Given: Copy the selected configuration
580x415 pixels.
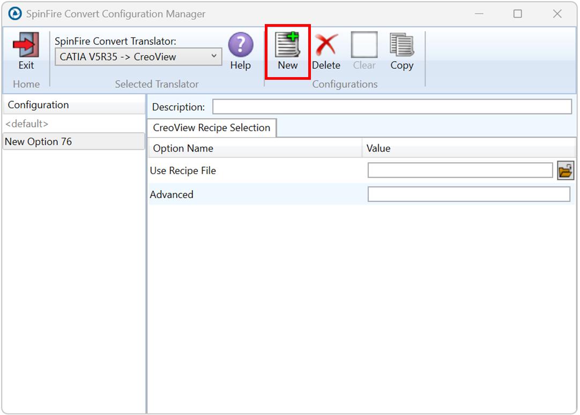Looking at the screenshot, I should [401, 51].
